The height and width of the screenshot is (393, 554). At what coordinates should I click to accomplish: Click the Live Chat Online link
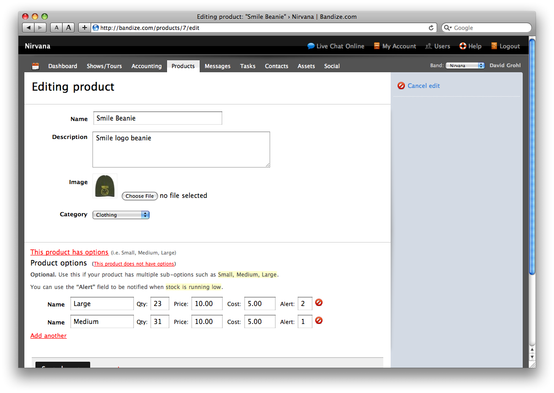pyautogui.click(x=340, y=46)
